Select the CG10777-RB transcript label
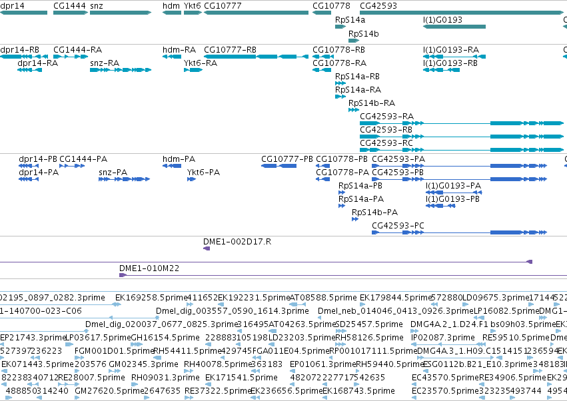The height and width of the screenshot is (401, 567). click(230, 50)
